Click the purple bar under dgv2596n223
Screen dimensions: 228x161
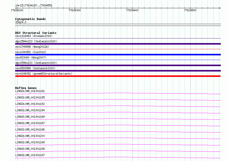[118, 65]
